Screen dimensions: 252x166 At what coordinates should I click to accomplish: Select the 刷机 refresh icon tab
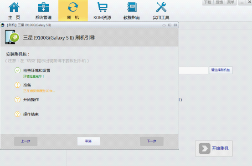point(73,7)
